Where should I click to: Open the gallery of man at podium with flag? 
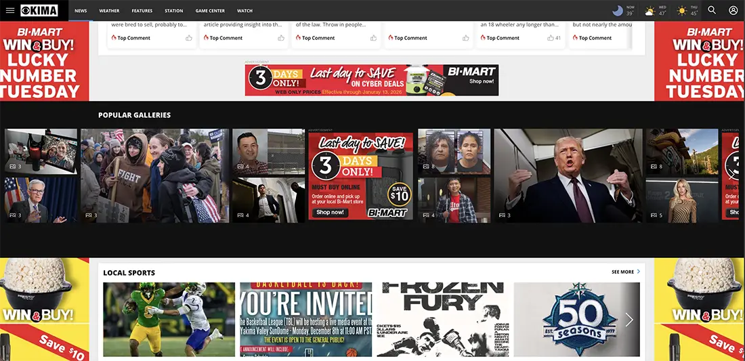tap(41, 200)
